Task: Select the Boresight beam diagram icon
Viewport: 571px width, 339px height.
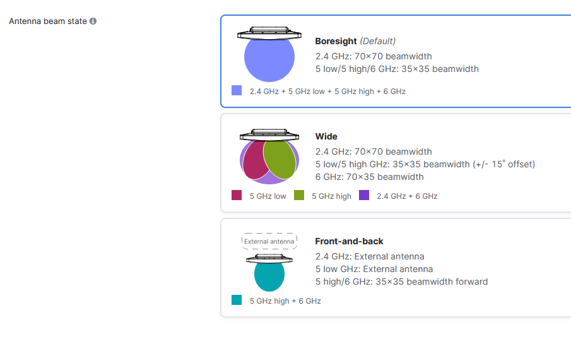Action: [269, 54]
